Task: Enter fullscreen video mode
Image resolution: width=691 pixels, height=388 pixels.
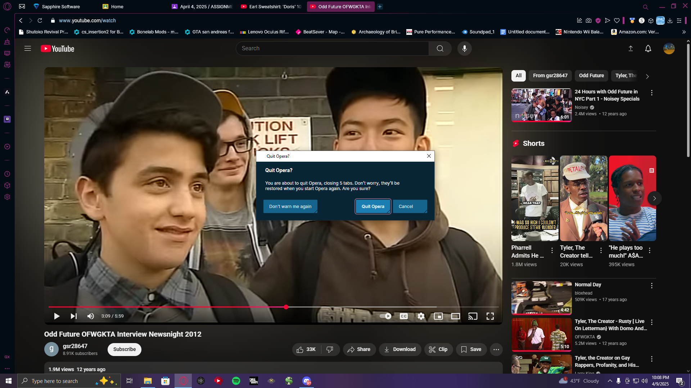Action: pyautogui.click(x=490, y=316)
